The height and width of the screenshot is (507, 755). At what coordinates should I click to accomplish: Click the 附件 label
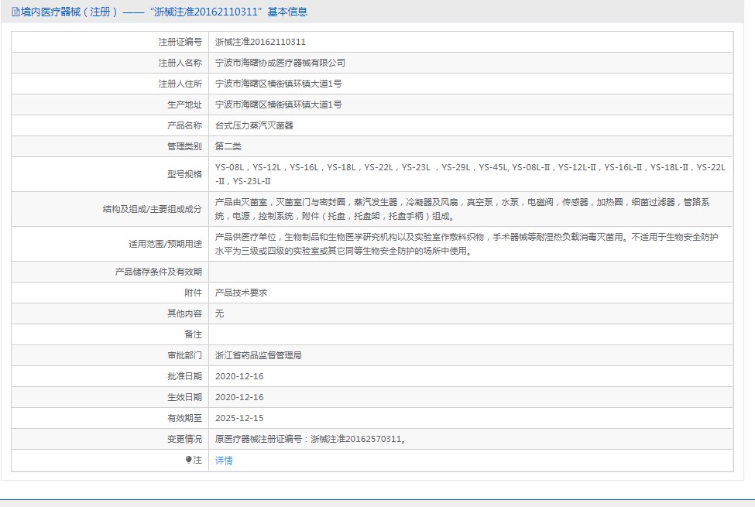[193, 293]
